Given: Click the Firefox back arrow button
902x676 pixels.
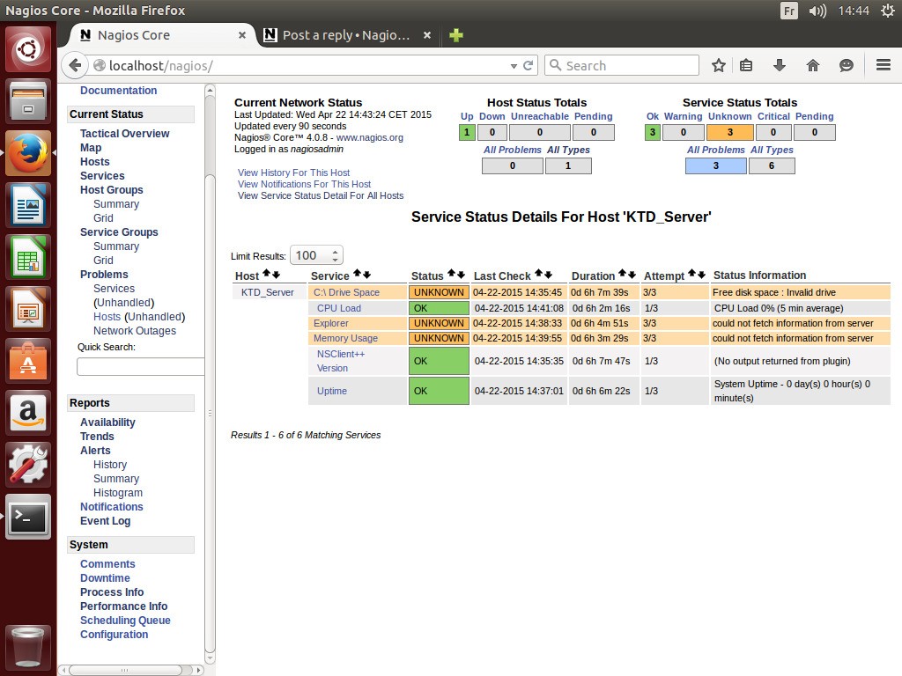Looking at the screenshot, I should [x=75, y=65].
